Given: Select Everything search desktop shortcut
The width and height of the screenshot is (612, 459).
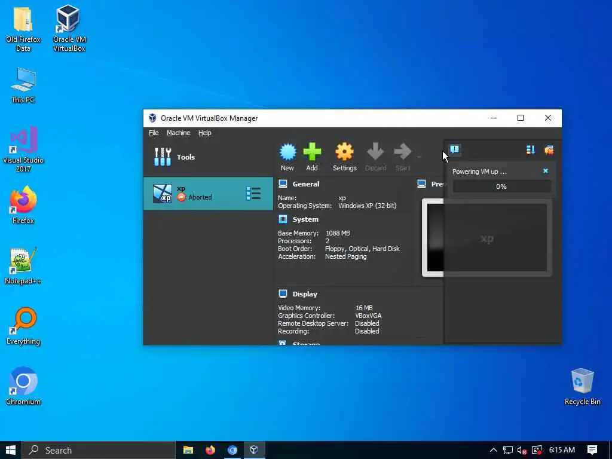Looking at the screenshot, I should click(x=23, y=326).
